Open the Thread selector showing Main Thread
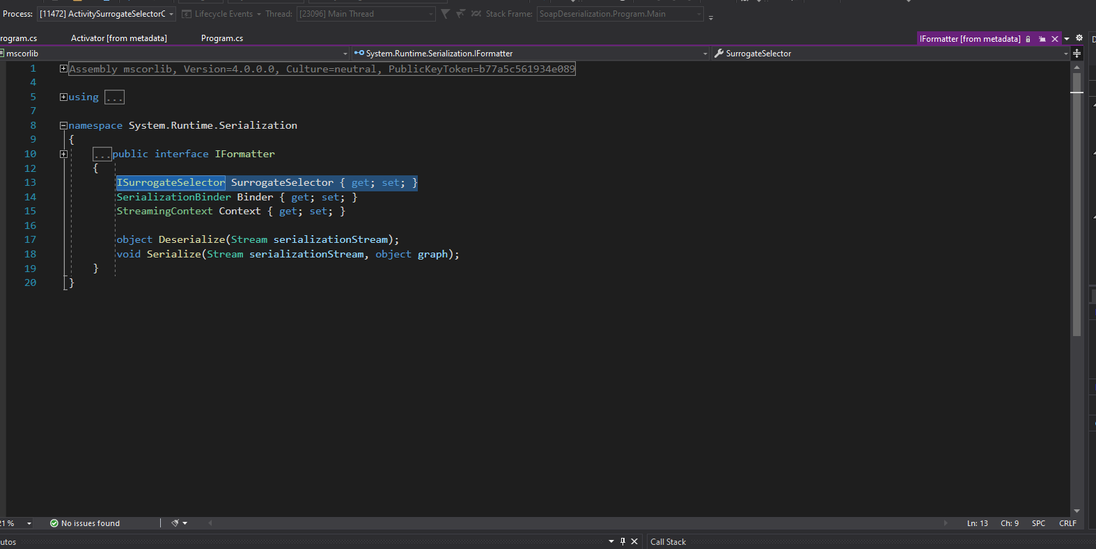 point(366,14)
